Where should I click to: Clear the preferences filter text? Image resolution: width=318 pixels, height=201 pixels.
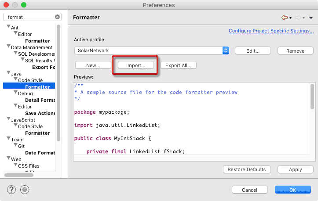pyautogui.click(x=58, y=17)
